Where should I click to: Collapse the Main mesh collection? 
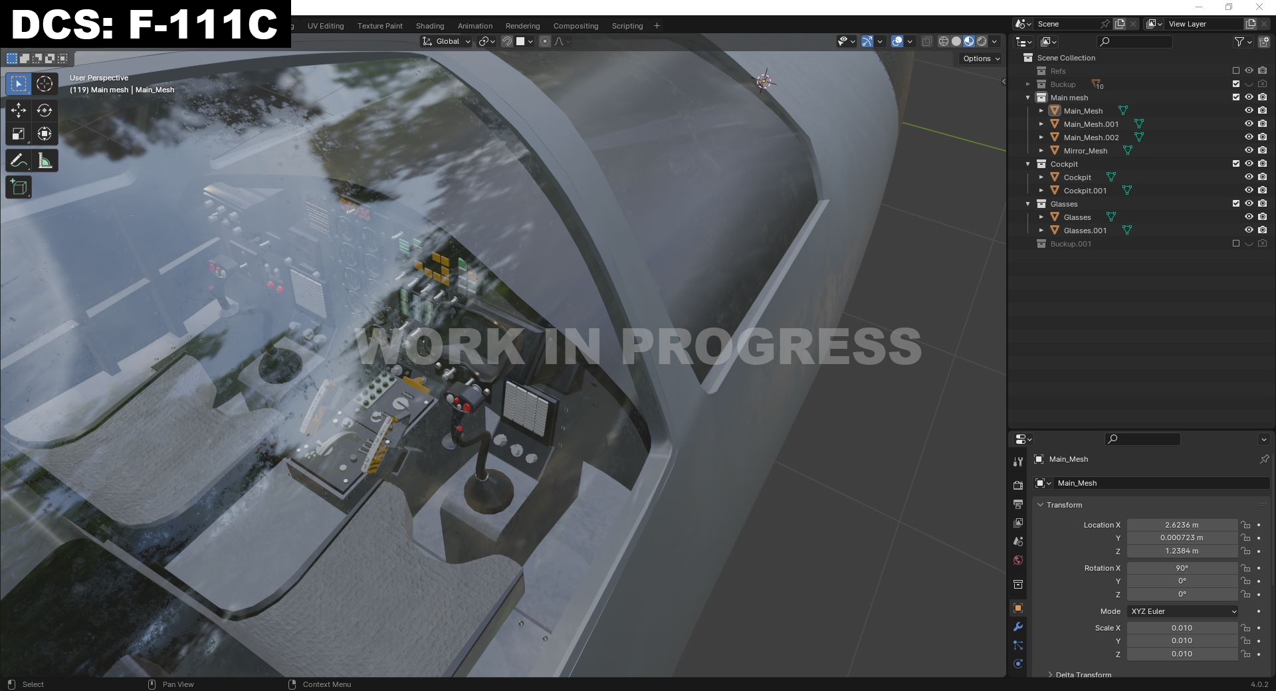(1028, 97)
